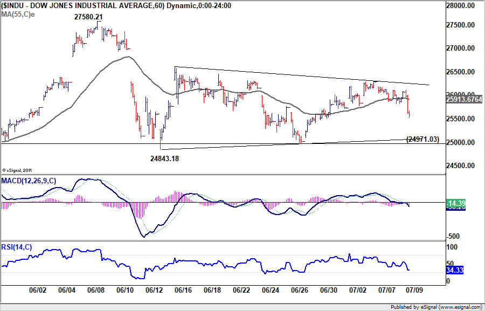Select the 06/30 date on time axis
Screen dimensions: 485x311
329,291
